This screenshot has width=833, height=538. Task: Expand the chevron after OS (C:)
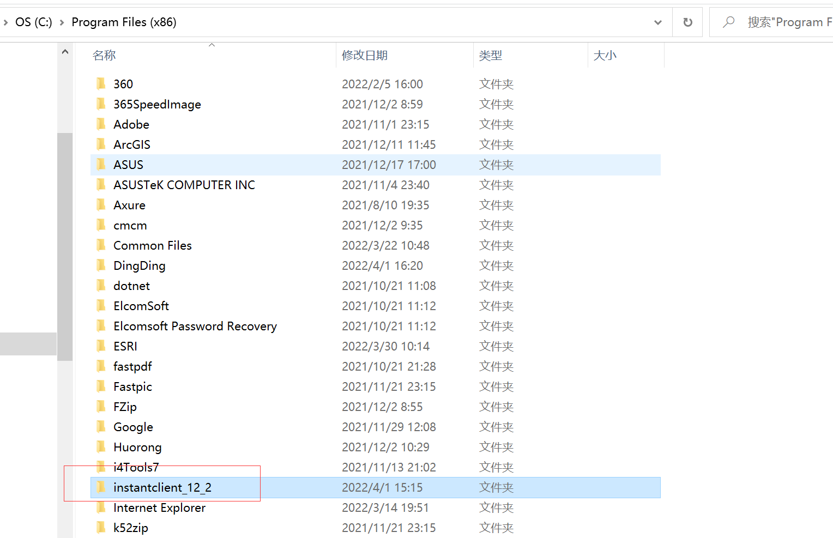62,22
